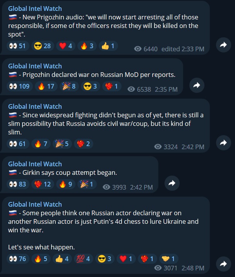Toggle burning heart reaction showing 12
This screenshot has width=235, height=277.
point(43,184)
